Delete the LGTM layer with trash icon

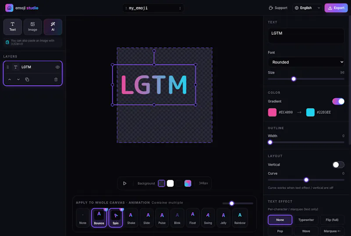click(56, 79)
